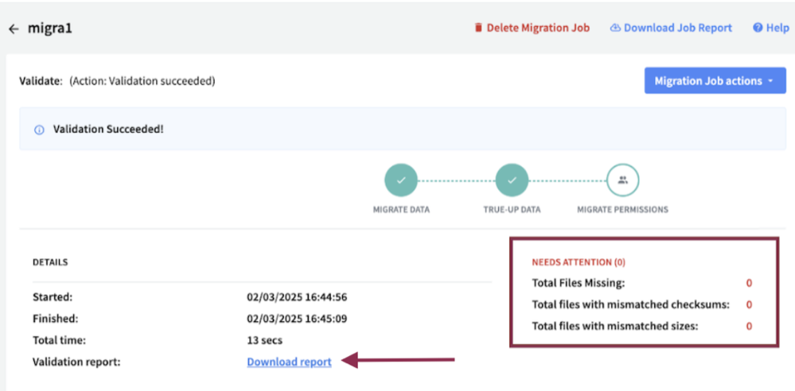Click the red trash icon for Delete Migration Job
The height and width of the screenshot is (391, 795).
(x=478, y=28)
